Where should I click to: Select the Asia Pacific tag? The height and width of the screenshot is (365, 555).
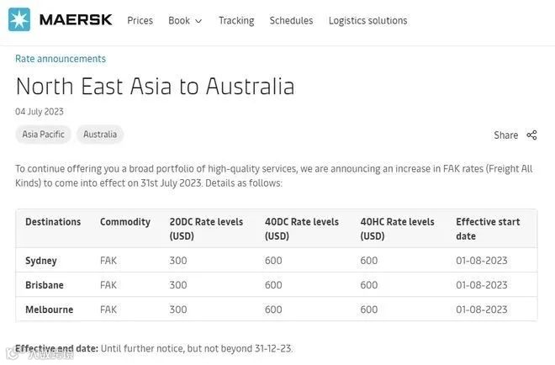point(43,135)
